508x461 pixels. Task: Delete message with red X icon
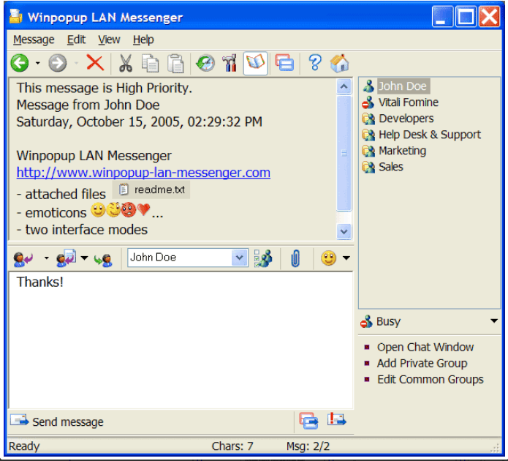[x=95, y=64]
